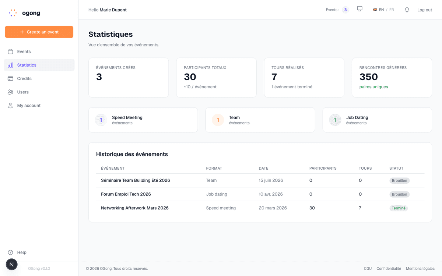Click the Events counter badge showing 3
The width and height of the screenshot is (442, 276).
pyautogui.click(x=345, y=10)
